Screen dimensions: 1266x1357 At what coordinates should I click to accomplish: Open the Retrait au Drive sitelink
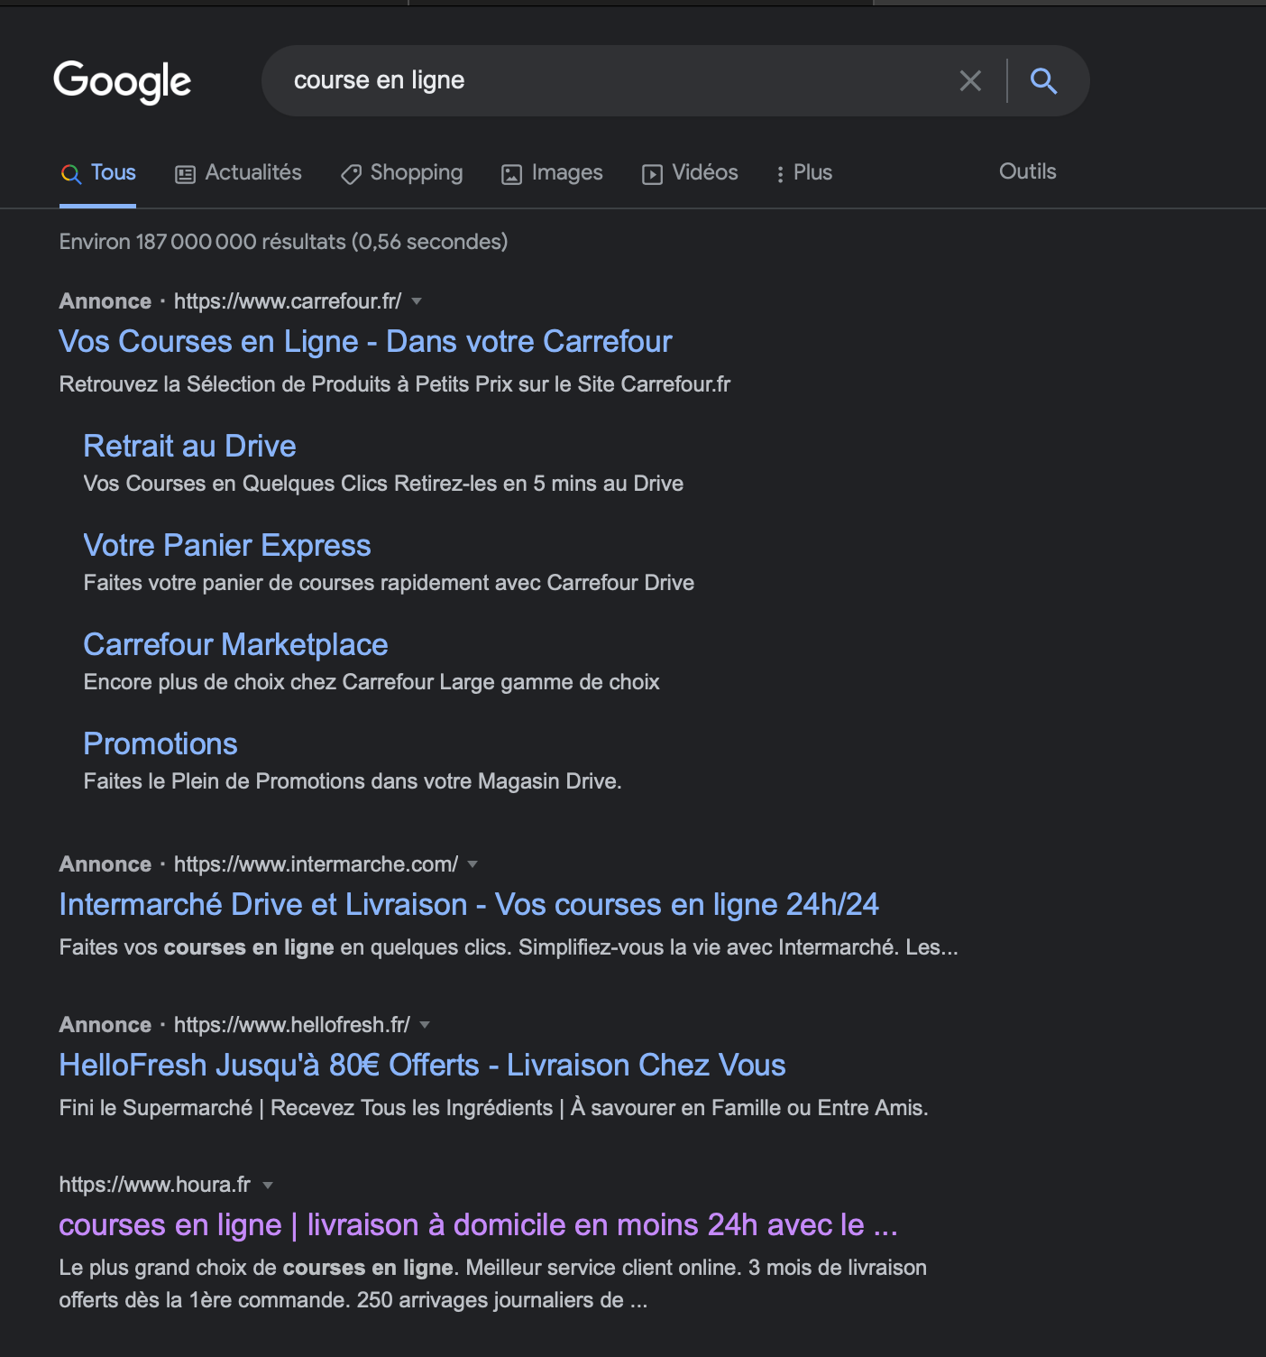pyautogui.click(x=189, y=446)
